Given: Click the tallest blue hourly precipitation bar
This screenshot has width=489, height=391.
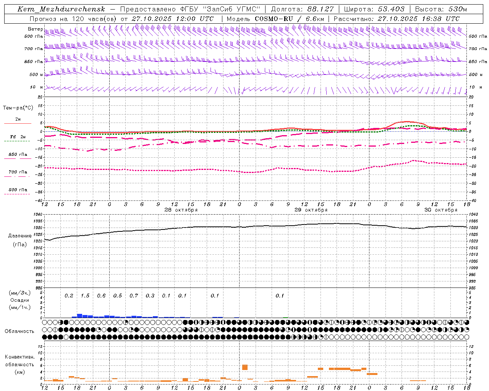Looking at the screenshot, I should click(x=79, y=316).
